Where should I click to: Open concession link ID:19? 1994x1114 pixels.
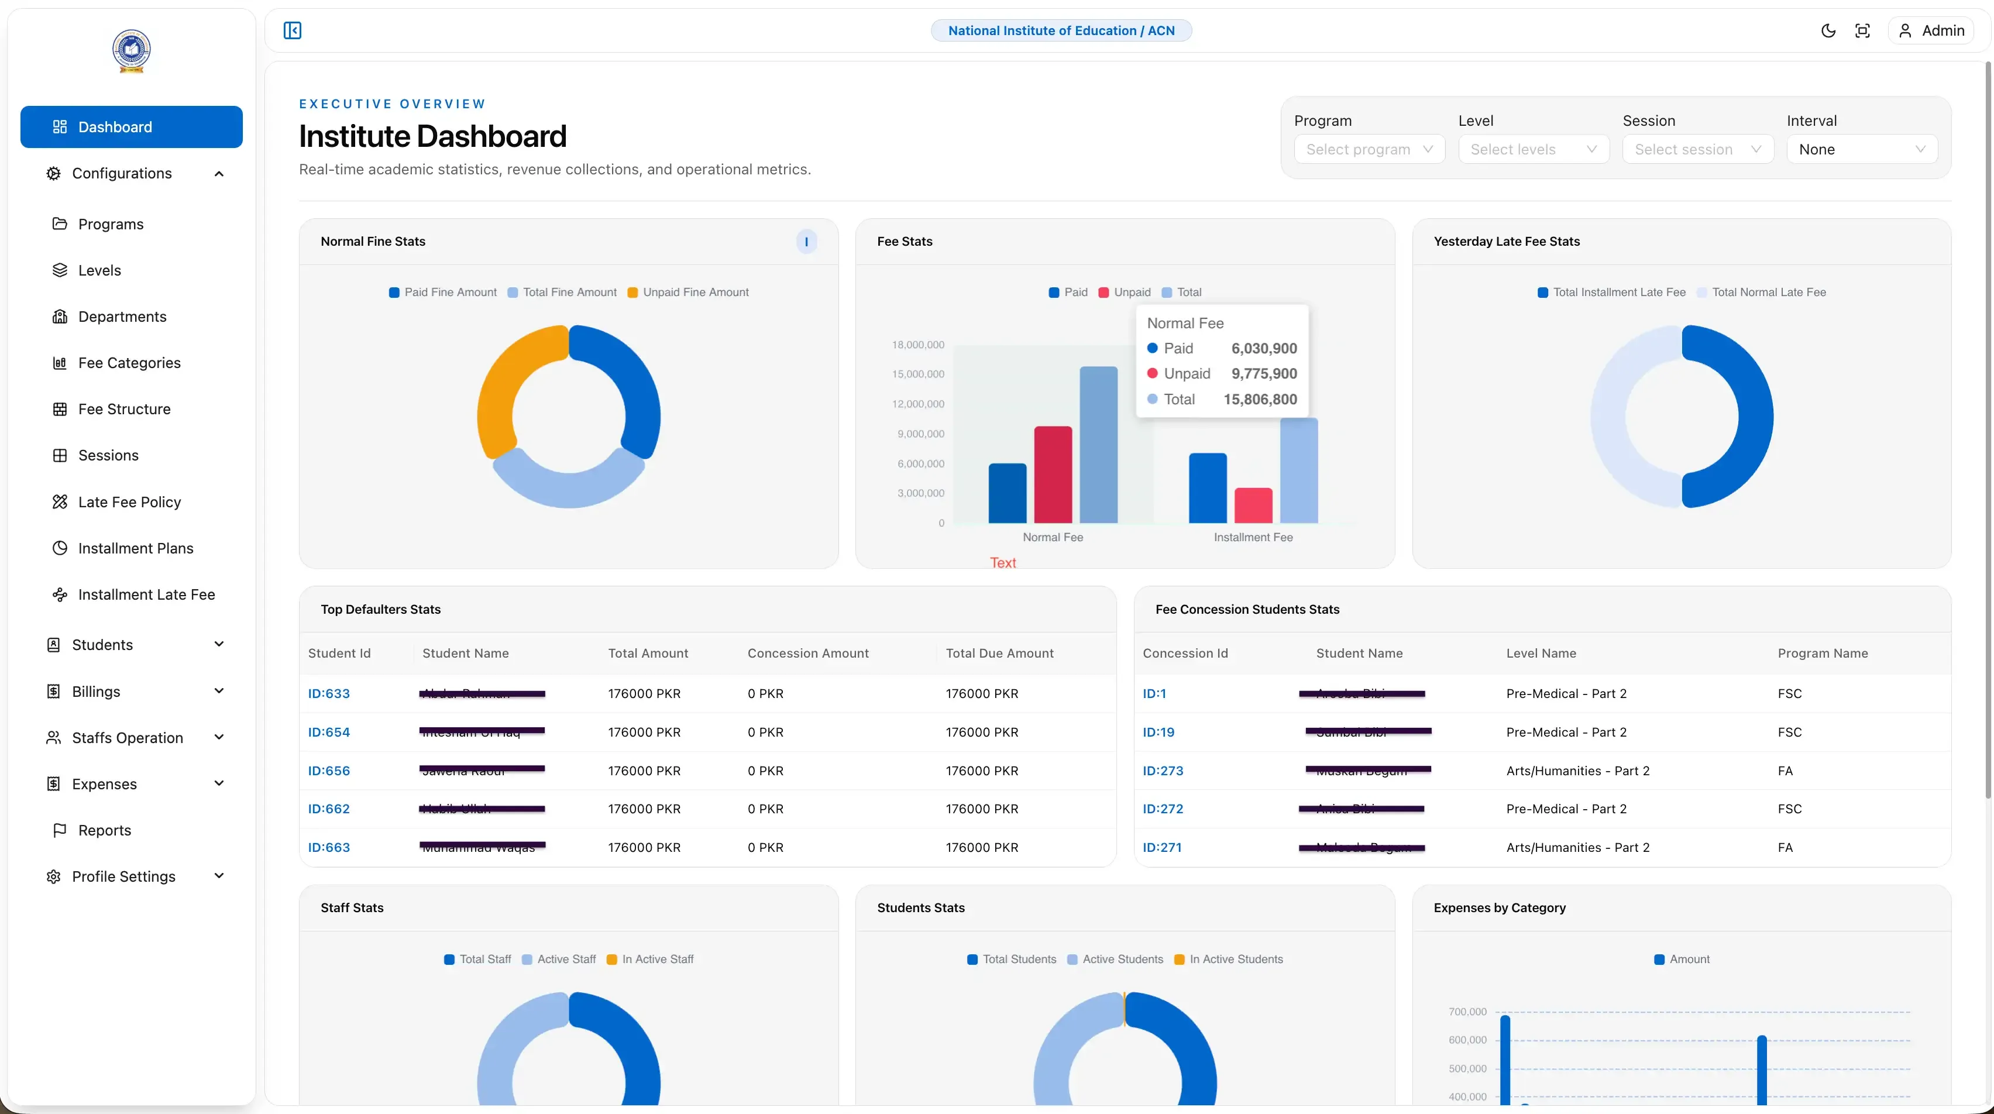tap(1158, 733)
